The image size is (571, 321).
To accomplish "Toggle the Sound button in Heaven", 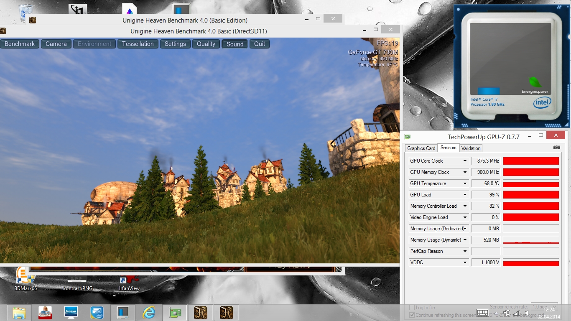I will pyautogui.click(x=235, y=44).
